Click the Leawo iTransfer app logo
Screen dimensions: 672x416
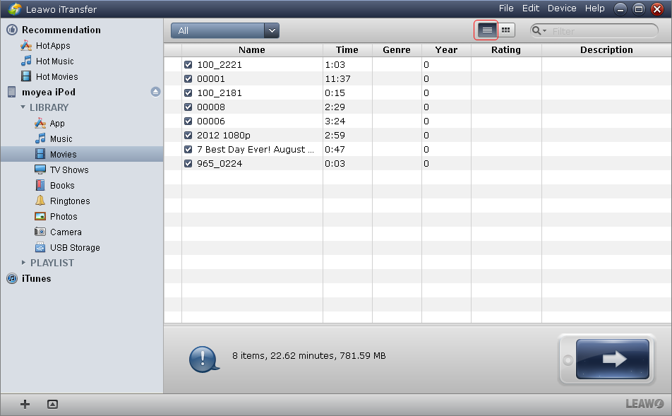(x=15, y=8)
